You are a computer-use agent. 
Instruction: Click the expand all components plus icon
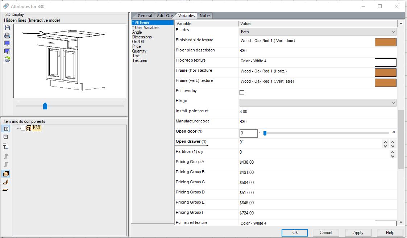(6, 129)
